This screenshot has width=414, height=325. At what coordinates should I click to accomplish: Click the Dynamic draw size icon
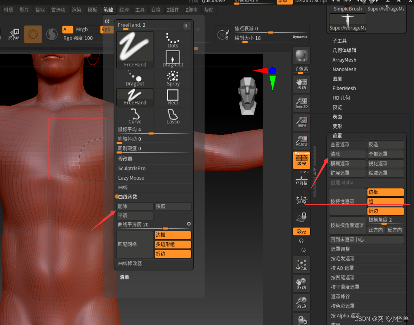[x=223, y=35]
